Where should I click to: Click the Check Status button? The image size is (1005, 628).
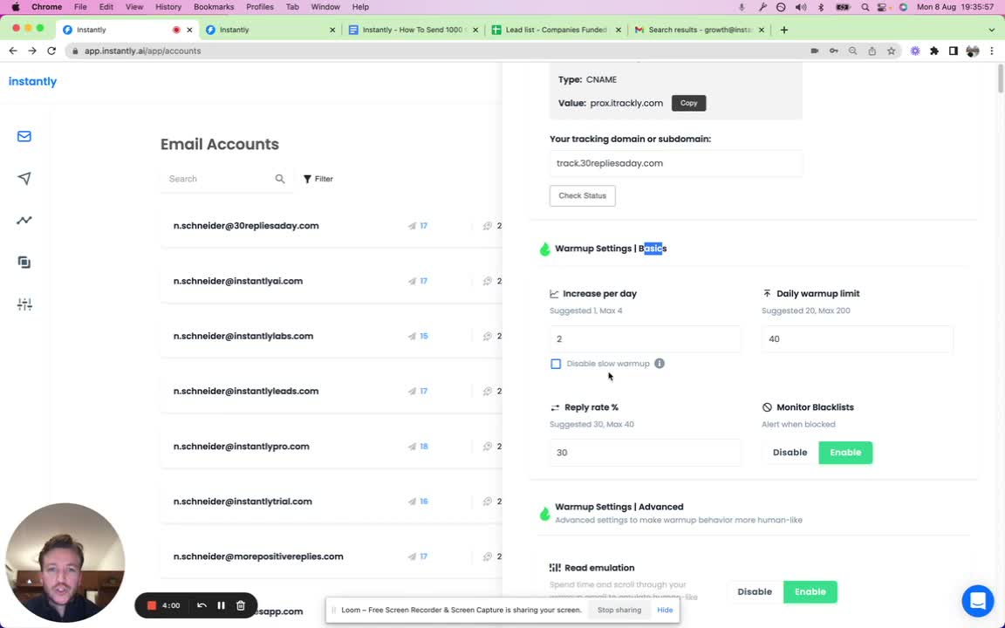click(582, 195)
